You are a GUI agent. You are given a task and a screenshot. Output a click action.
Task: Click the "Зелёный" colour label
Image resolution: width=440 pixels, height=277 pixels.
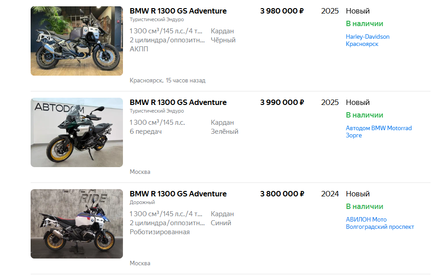pos(224,132)
